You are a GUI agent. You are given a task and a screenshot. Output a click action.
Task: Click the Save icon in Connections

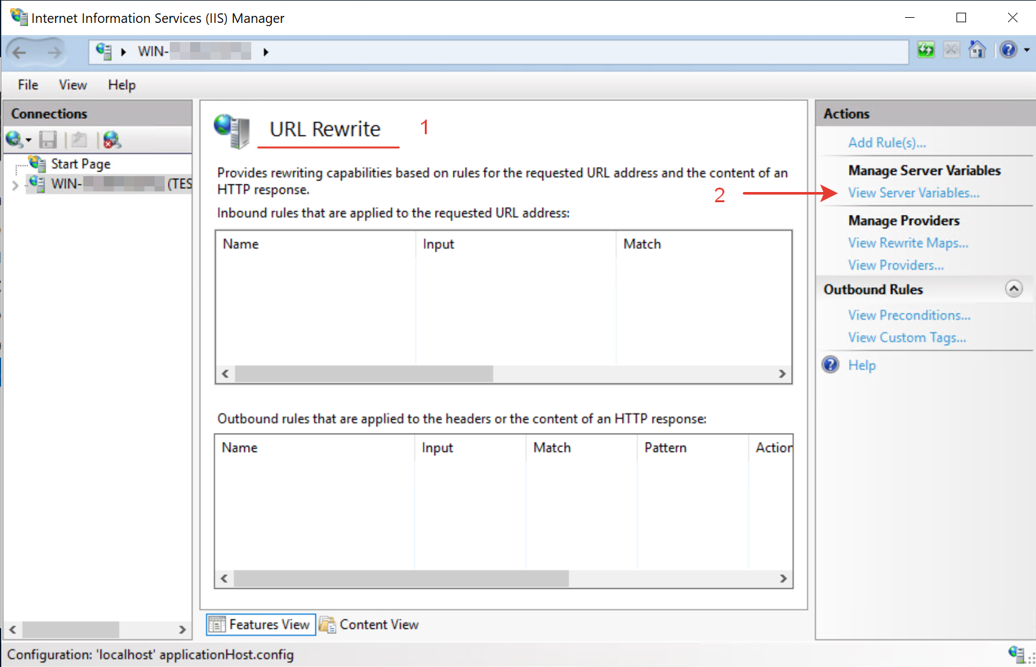(48, 140)
